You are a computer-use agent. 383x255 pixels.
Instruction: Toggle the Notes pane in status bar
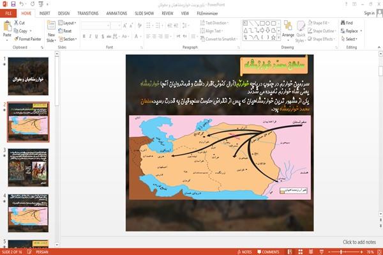click(244, 252)
